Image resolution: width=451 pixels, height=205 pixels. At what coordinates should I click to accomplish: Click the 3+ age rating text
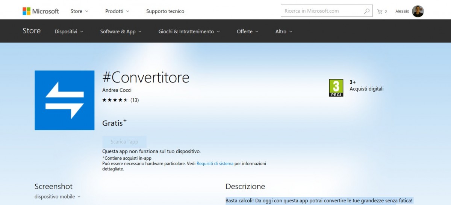point(353,82)
